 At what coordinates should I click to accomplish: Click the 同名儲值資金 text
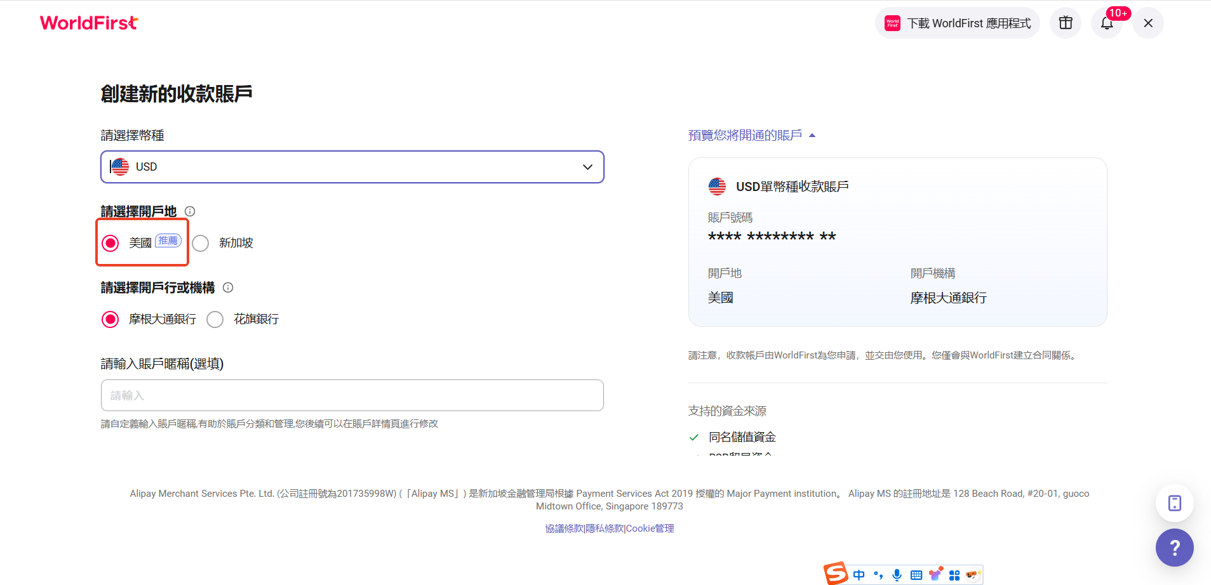point(742,437)
